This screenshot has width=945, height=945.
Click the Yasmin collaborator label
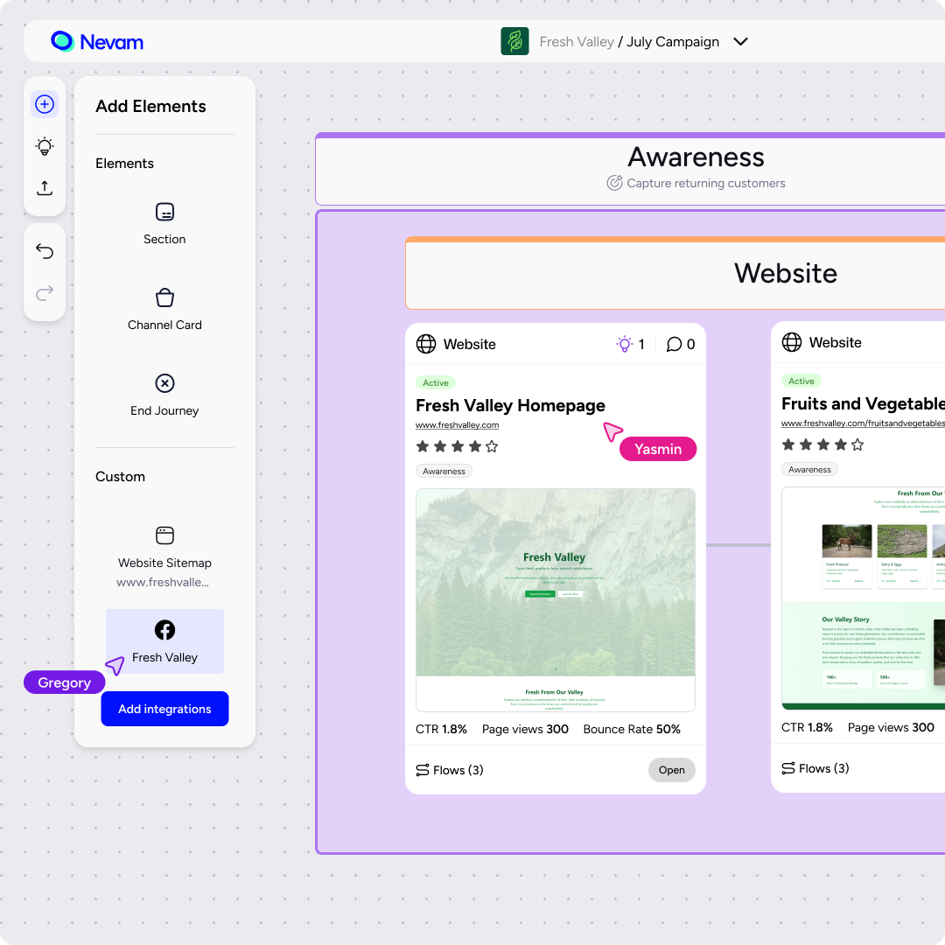tap(658, 449)
